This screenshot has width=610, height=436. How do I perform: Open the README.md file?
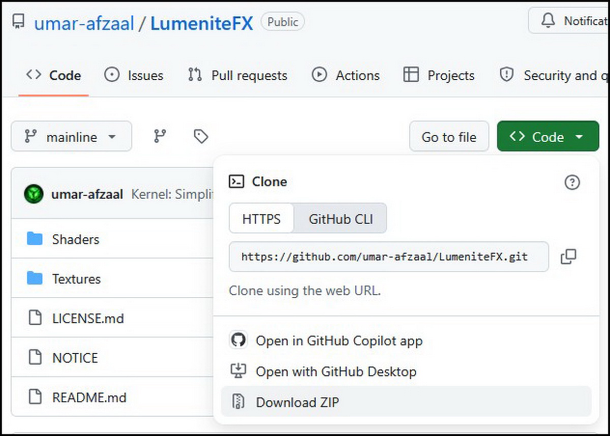pyautogui.click(x=89, y=397)
